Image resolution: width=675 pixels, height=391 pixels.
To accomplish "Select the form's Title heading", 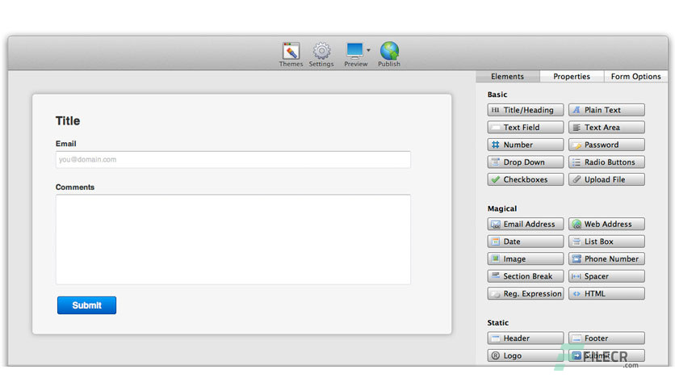I will click(x=68, y=121).
